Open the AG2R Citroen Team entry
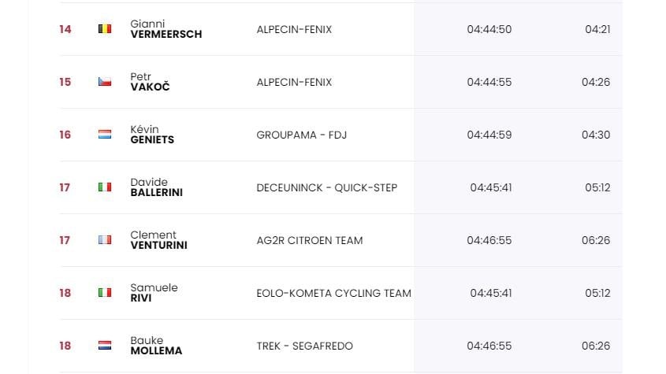The width and height of the screenshot is (666, 374). click(x=310, y=240)
